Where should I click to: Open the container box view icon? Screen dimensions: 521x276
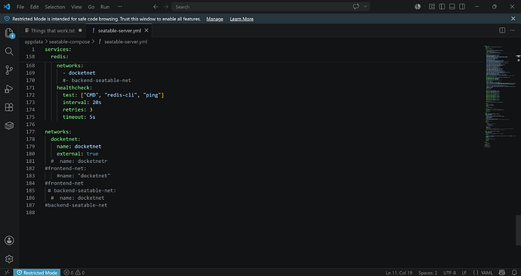(9, 126)
